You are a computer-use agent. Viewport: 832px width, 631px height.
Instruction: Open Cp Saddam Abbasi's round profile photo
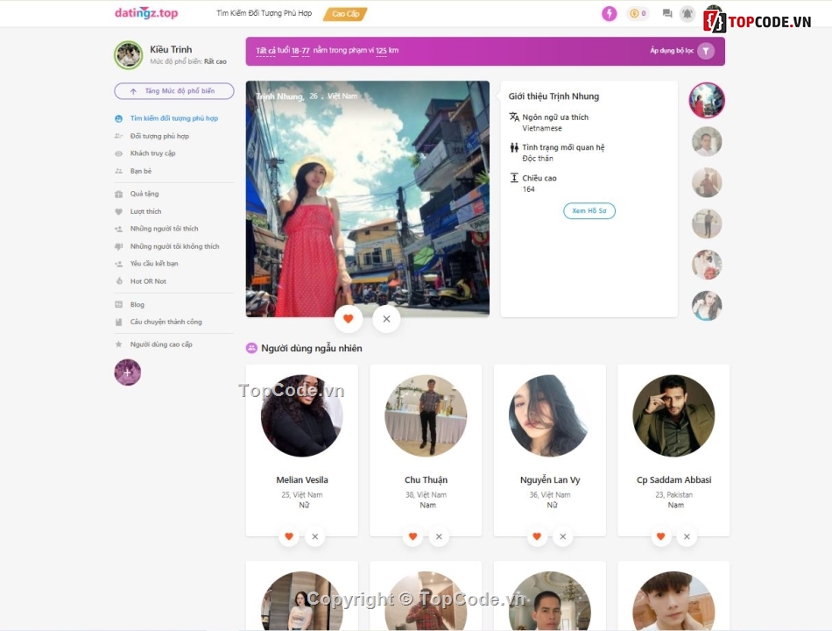[x=673, y=416]
